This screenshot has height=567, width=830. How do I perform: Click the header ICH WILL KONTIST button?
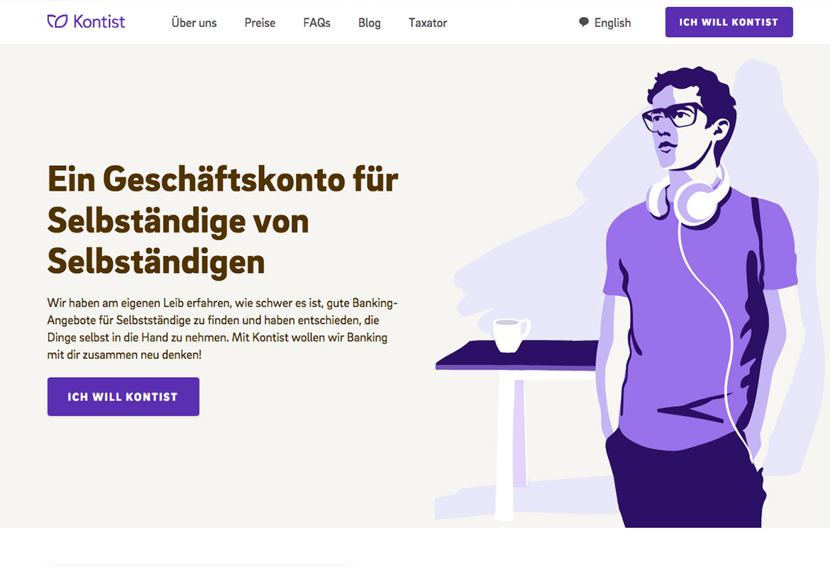point(729,22)
